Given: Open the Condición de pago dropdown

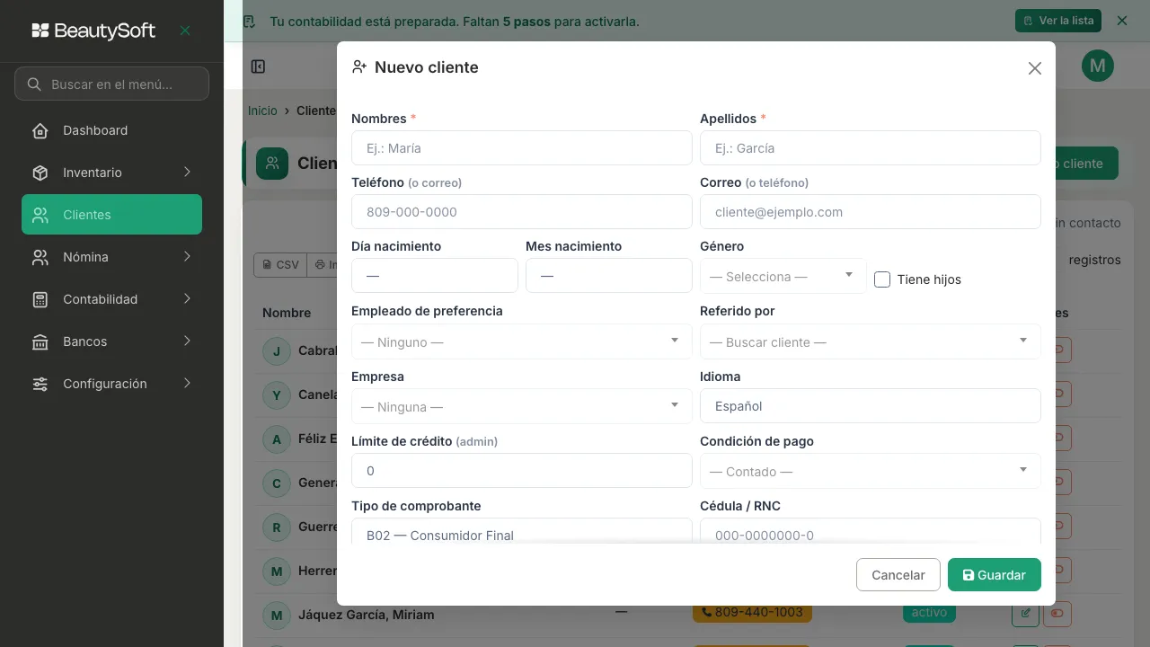Looking at the screenshot, I should 870,471.
